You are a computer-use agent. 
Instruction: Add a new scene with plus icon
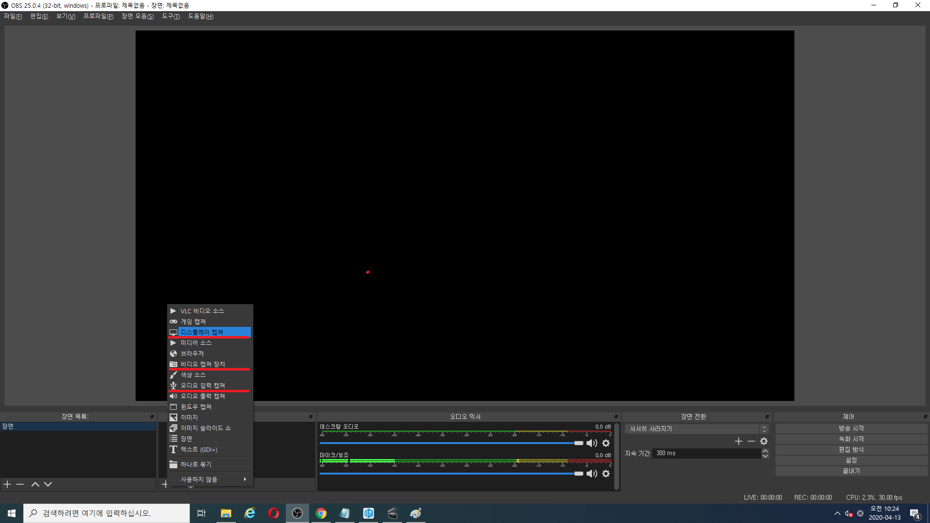tap(7, 484)
